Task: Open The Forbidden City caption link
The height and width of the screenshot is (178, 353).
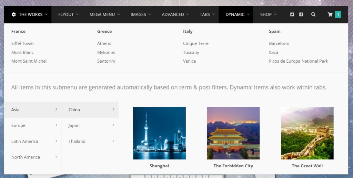Action: (x=233, y=166)
